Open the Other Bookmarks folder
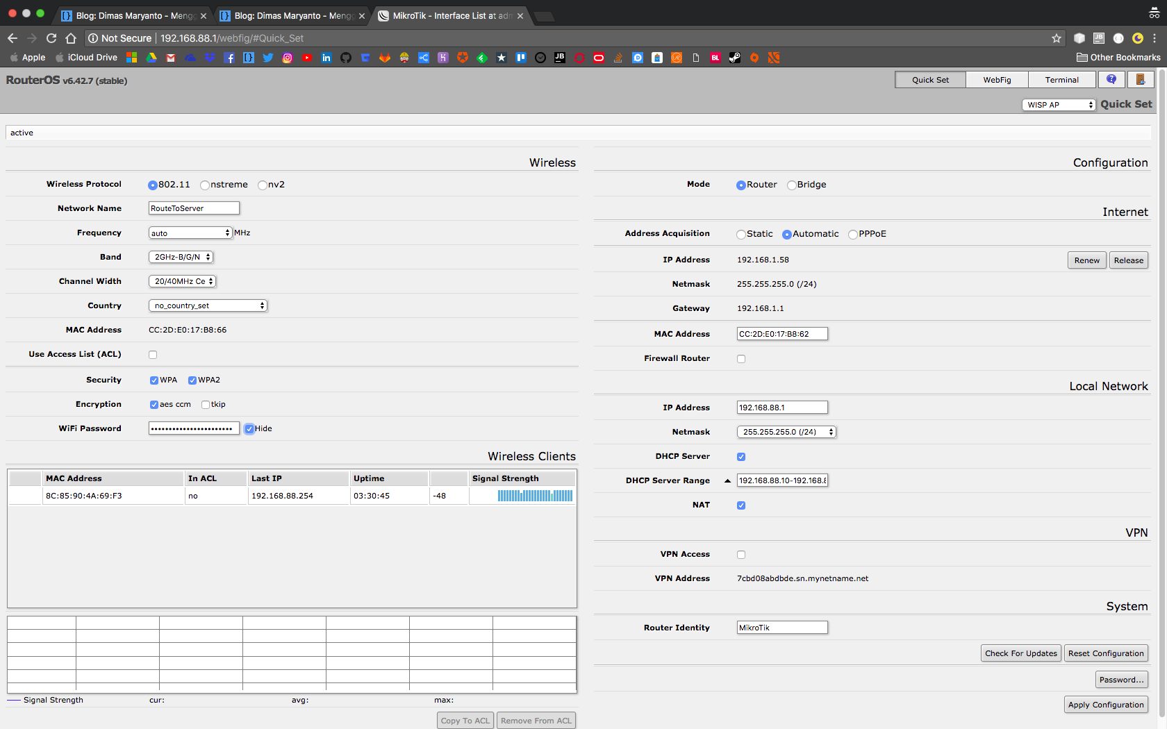Image resolution: width=1167 pixels, height=729 pixels. [x=1118, y=58]
